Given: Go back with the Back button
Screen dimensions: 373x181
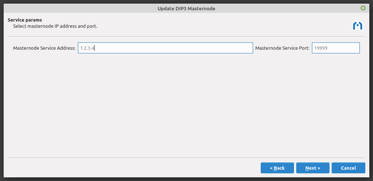Looking at the screenshot, I should (x=277, y=168).
